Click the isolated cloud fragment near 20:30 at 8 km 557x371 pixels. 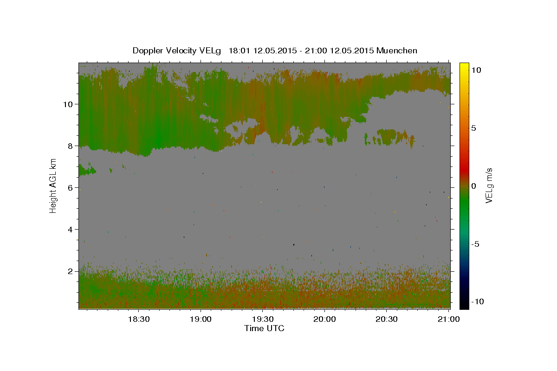click(390, 137)
